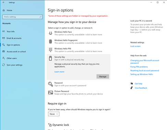Click the Password key icon
This screenshot has height=130, width=167.
50,84
